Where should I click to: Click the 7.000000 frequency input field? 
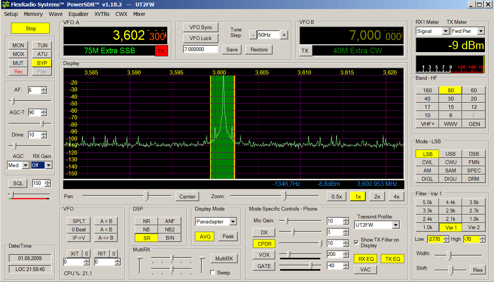(201, 49)
